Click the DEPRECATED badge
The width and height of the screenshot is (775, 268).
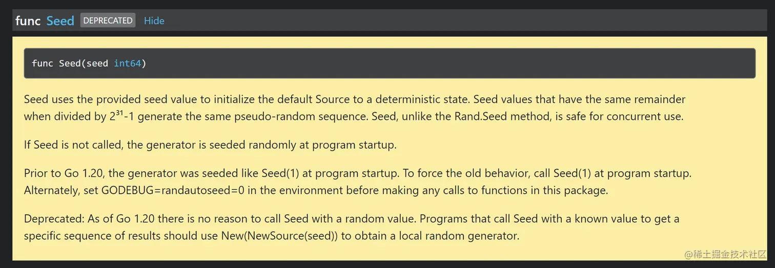tap(108, 20)
